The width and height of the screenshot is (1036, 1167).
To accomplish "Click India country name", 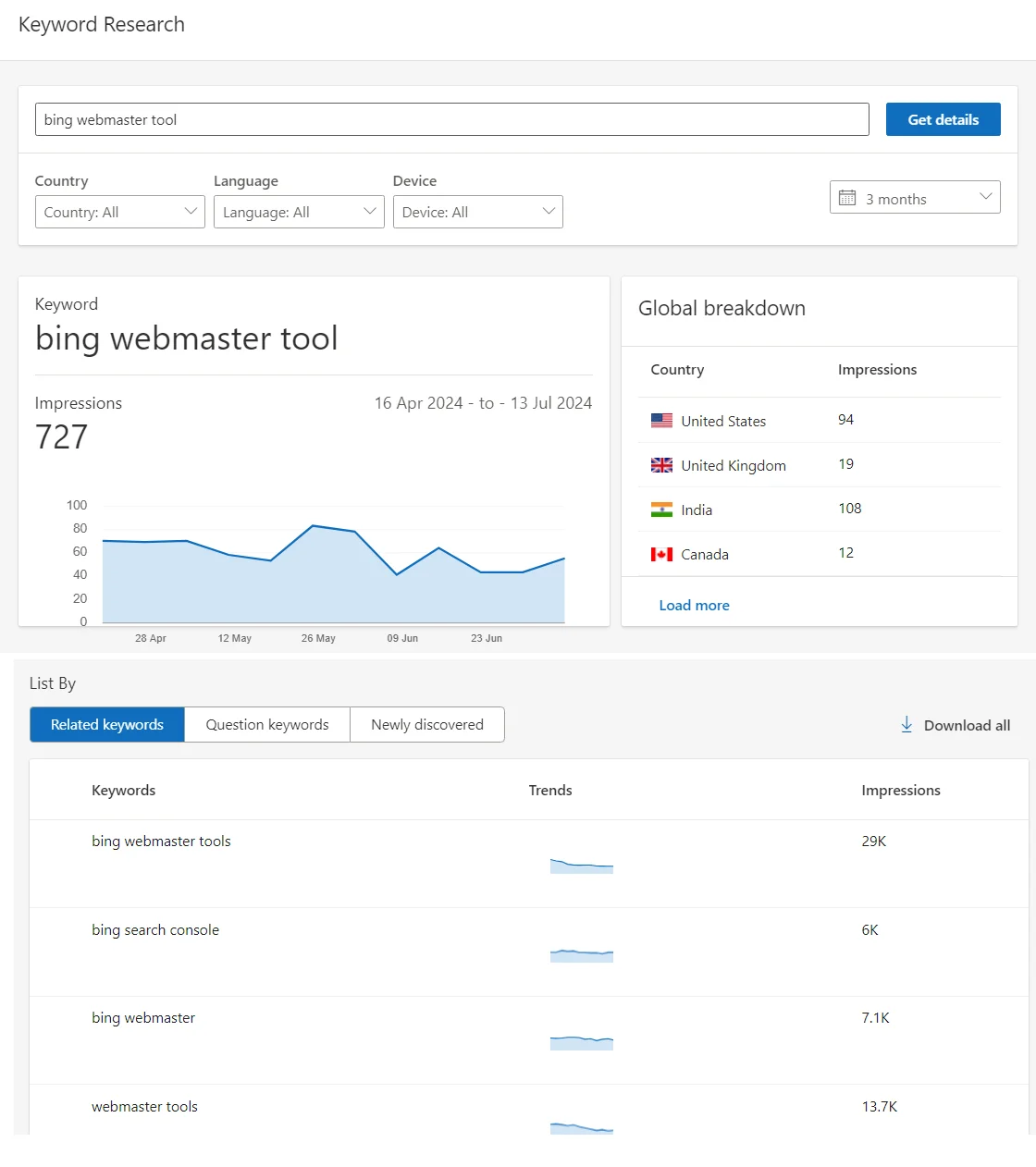I will [697, 510].
